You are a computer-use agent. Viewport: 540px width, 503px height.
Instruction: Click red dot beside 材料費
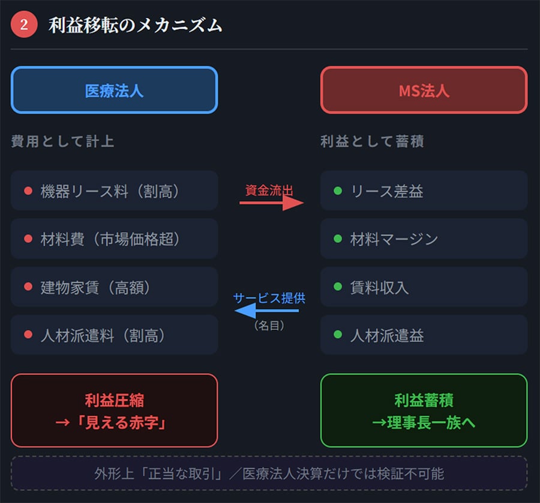(28, 239)
